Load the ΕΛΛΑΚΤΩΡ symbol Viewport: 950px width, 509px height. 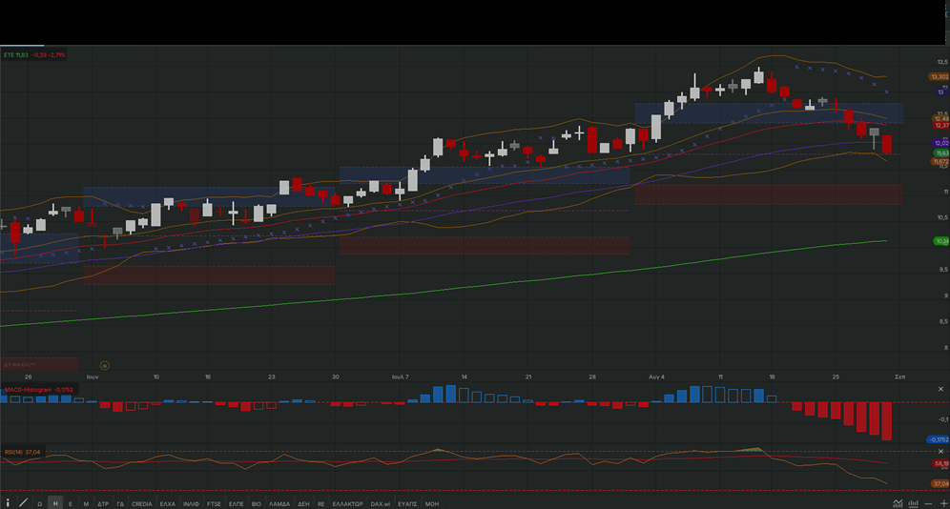pyautogui.click(x=348, y=503)
